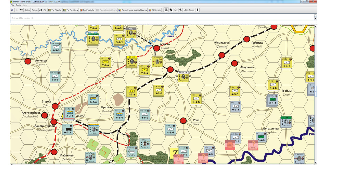338x183 pixels.
Task: Click the Рава (Rawa) city node
Action: tap(183, 121)
